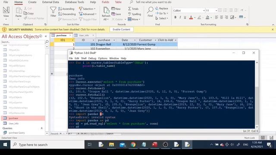Click Windows Start button
The image size is (276, 155).
tap(5, 145)
